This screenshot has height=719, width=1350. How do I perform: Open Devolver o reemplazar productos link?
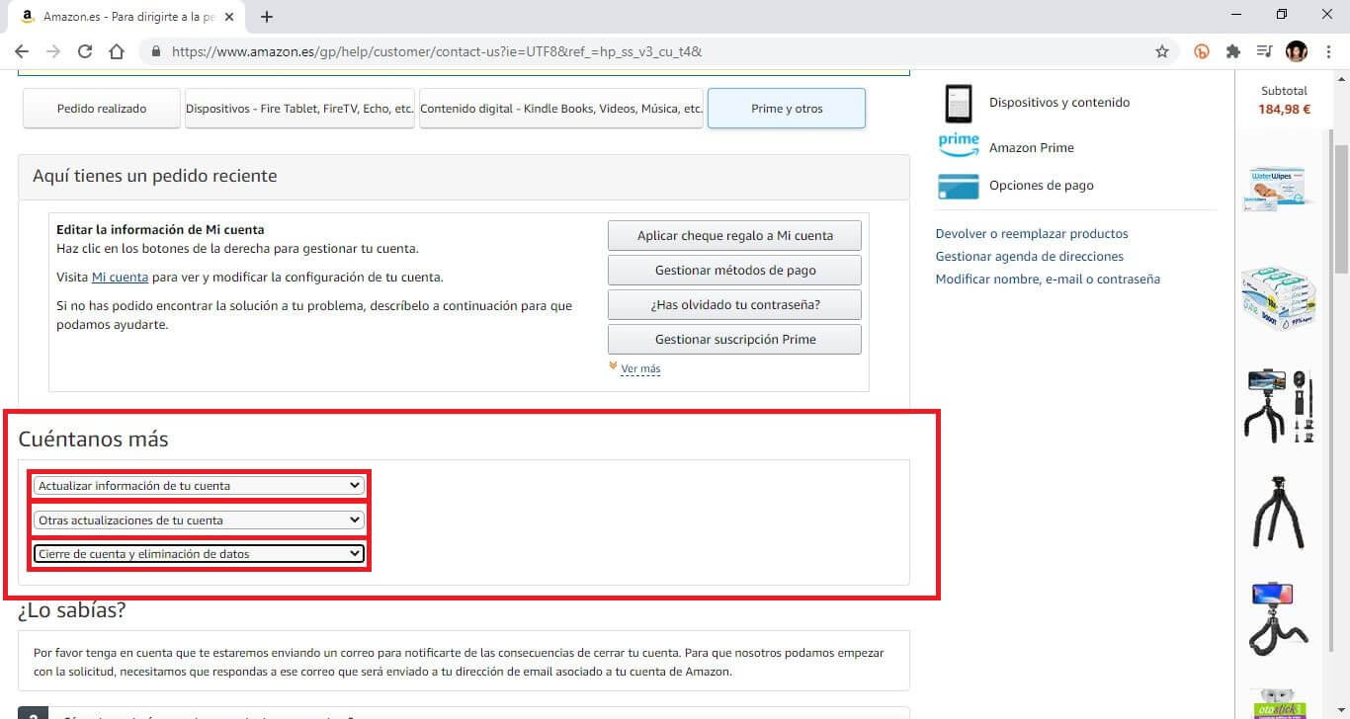pyautogui.click(x=1032, y=234)
